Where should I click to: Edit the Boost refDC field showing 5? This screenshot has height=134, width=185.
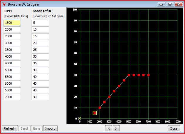pyautogui.click(x=40, y=23)
